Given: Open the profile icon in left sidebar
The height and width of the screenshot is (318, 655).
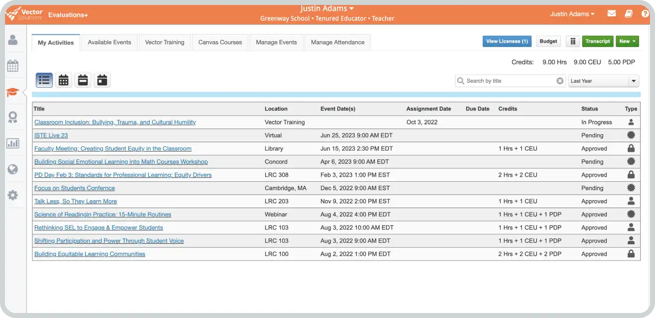Looking at the screenshot, I should click(x=13, y=40).
